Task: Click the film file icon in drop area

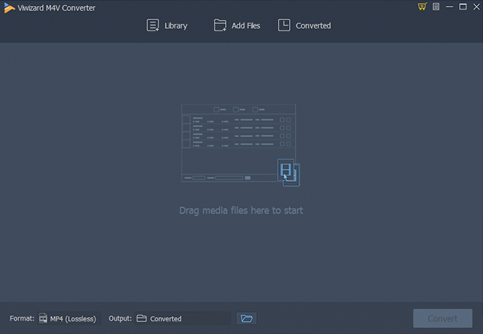Action: coord(285,170)
